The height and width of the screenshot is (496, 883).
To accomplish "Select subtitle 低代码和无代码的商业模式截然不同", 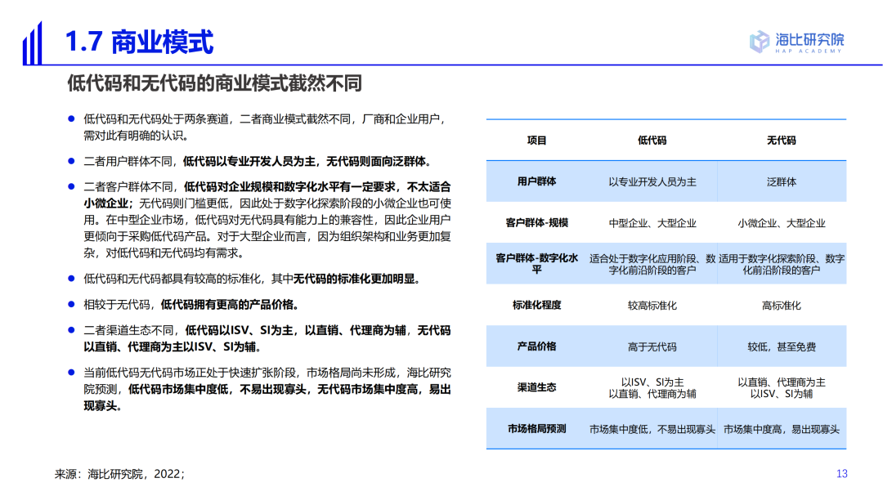I will [214, 83].
